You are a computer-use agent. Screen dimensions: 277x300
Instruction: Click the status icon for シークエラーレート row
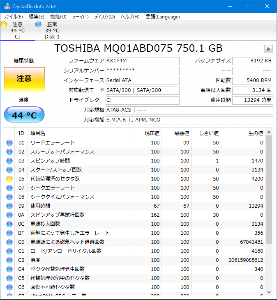pos(9,188)
